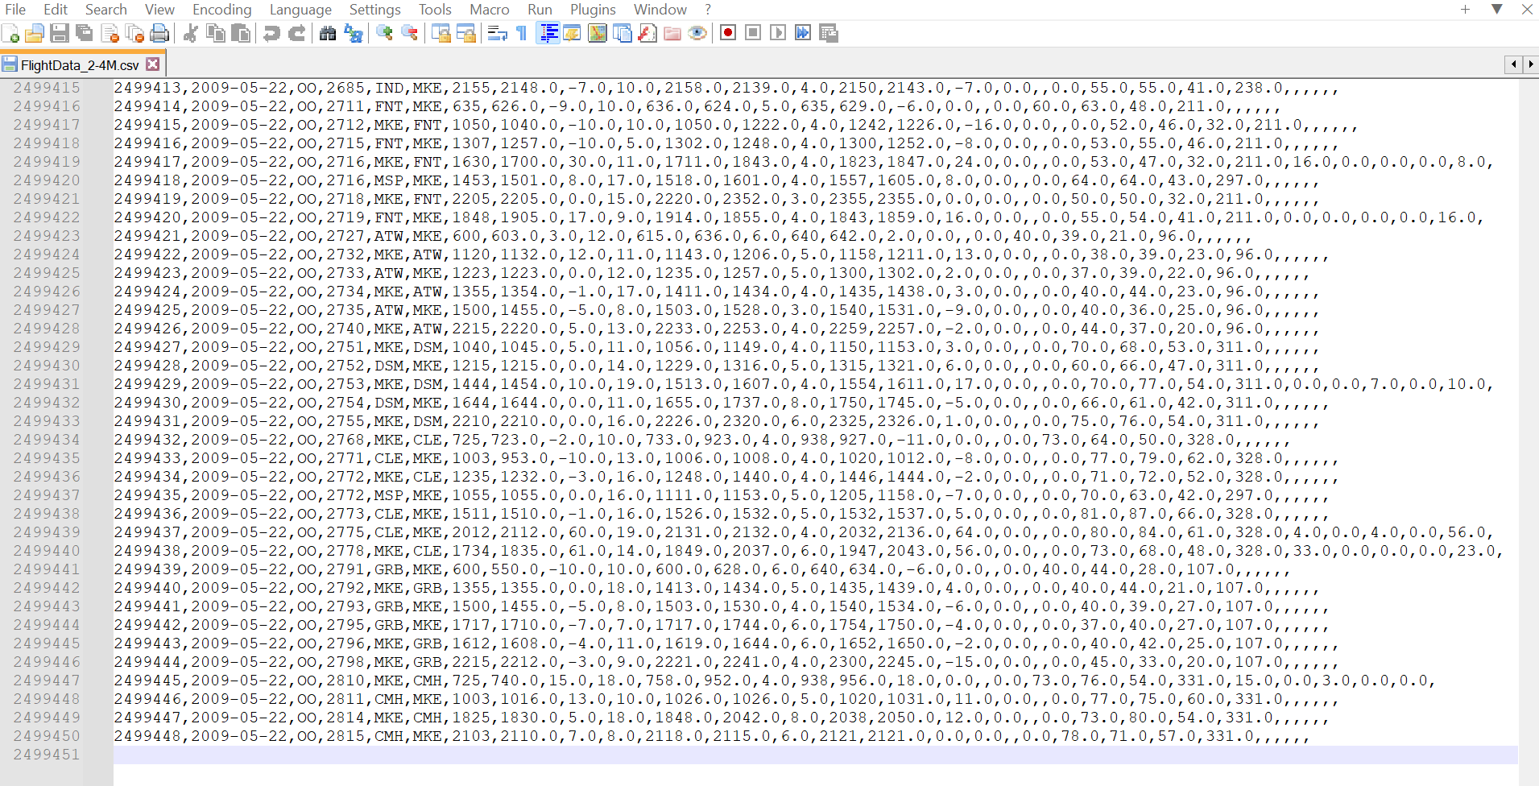The width and height of the screenshot is (1539, 786).
Task: Disable the Show Indent Guide toggle
Action: [x=548, y=33]
